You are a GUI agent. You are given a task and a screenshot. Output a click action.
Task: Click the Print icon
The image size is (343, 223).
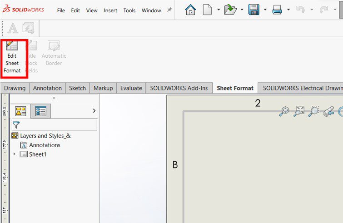coord(277,10)
